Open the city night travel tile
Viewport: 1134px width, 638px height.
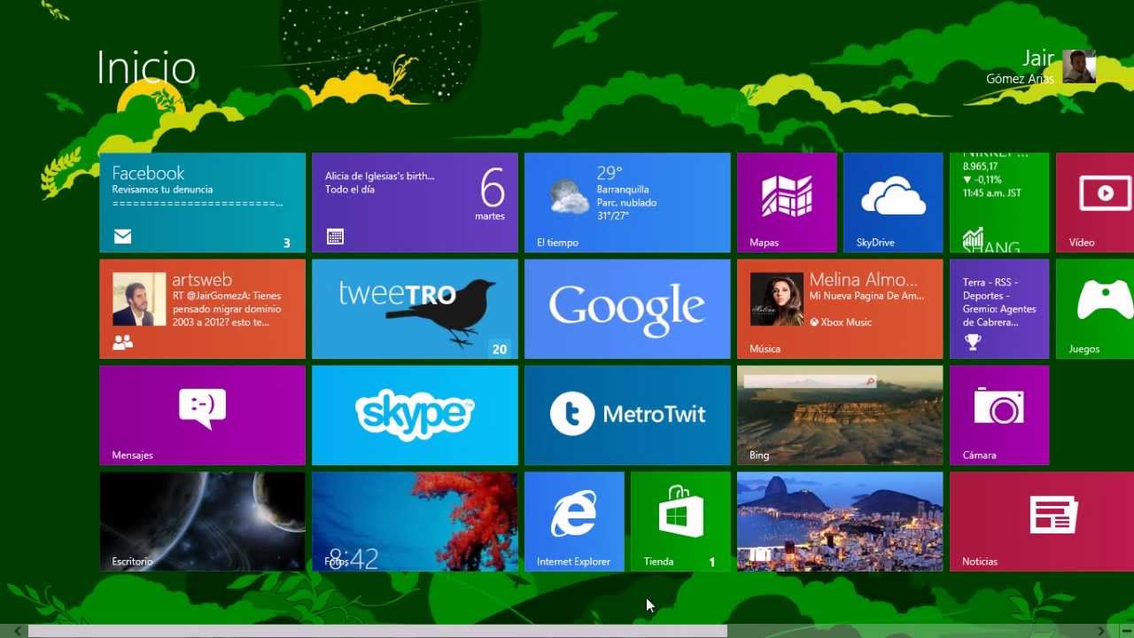840,521
